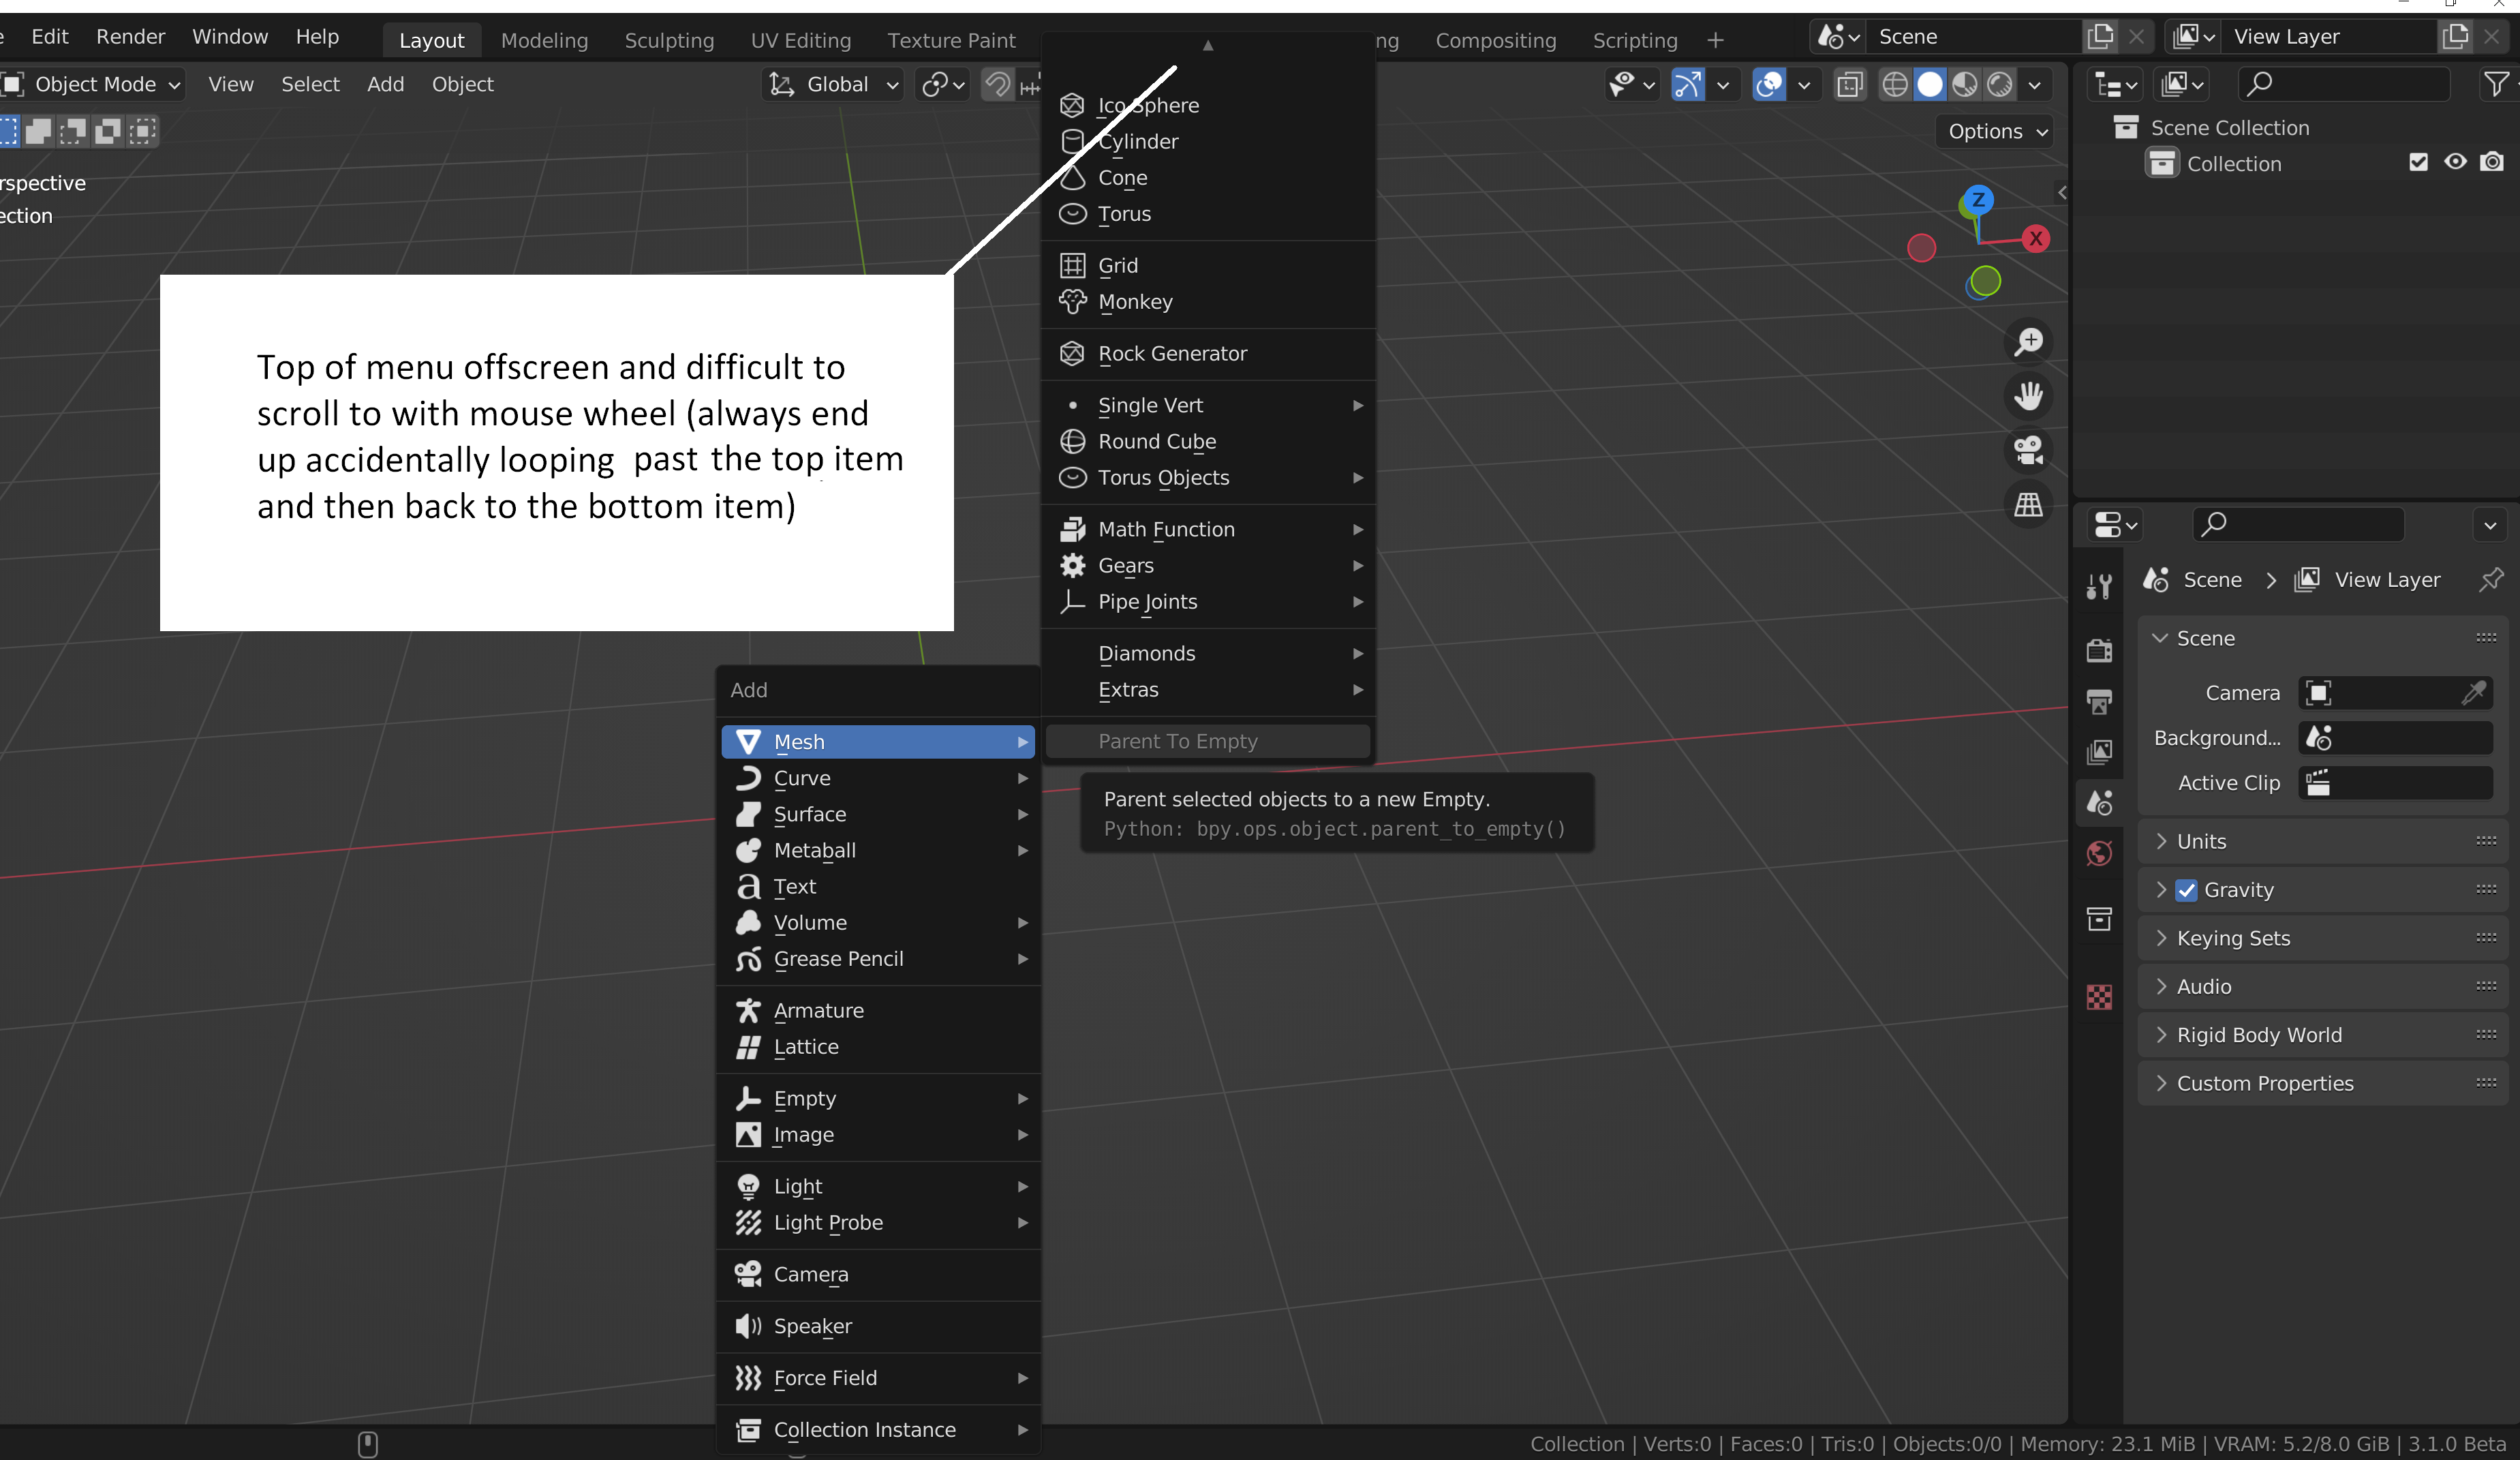Viewport: 2520px width, 1460px height.
Task: Expand the Keying Sets panel
Action: click(x=2323, y=938)
